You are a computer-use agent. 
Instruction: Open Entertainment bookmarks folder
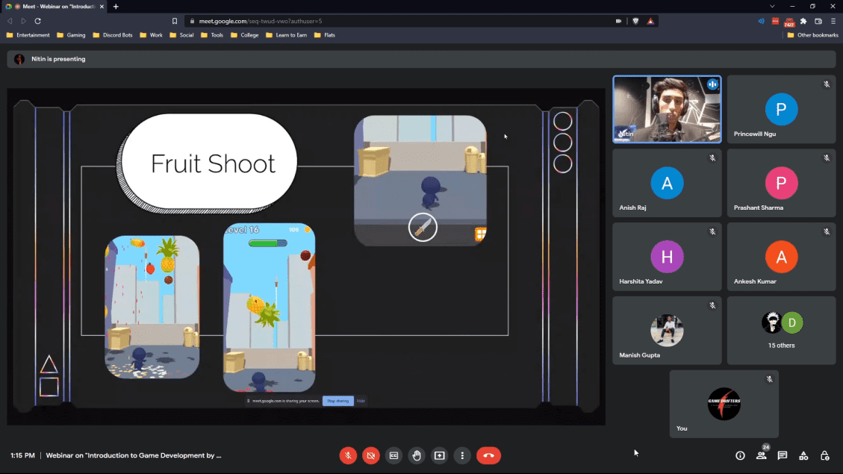tap(28, 35)
